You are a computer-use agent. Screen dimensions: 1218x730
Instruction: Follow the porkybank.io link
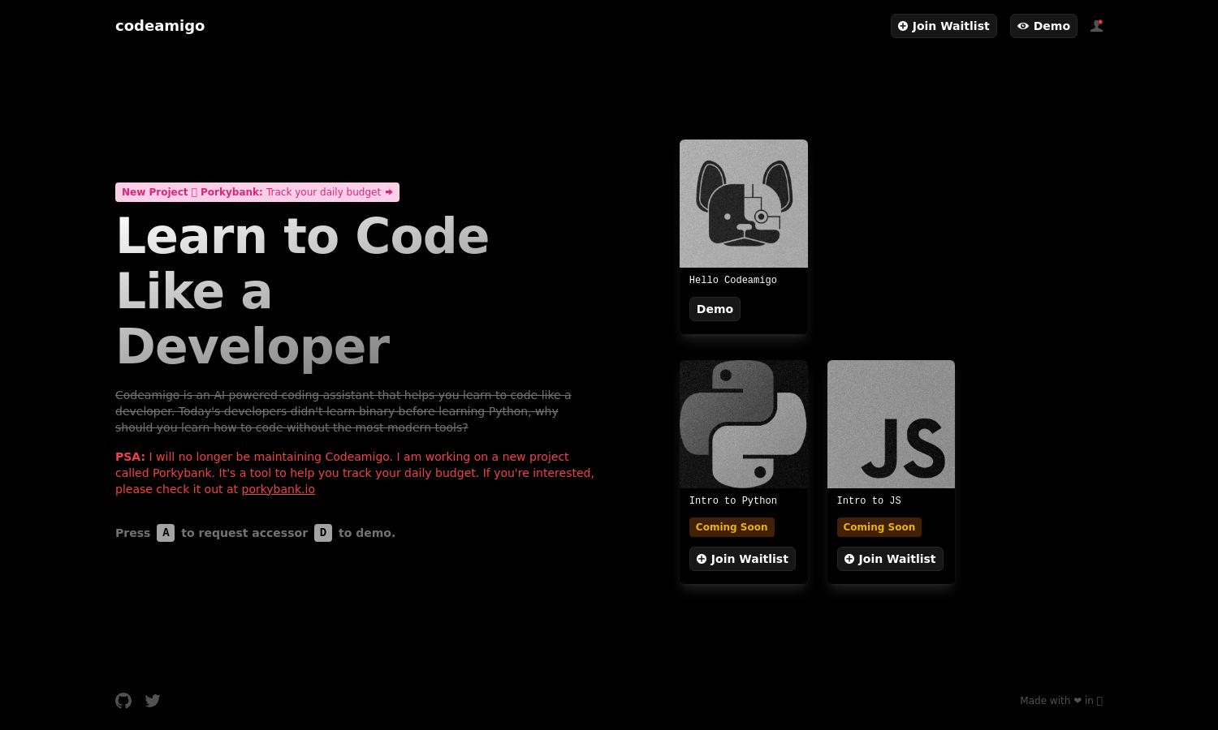[x=278, y=489]
